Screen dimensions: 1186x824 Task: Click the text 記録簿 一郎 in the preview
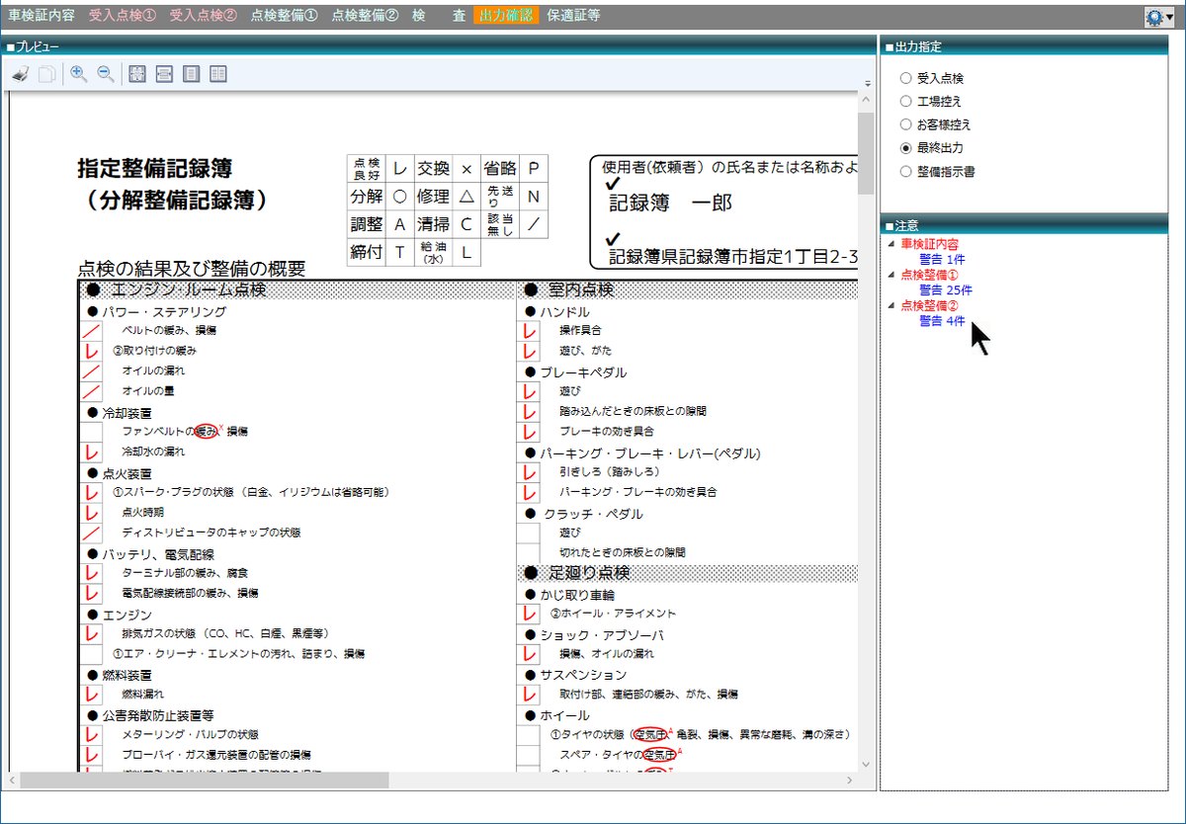(x=670, y=203)
